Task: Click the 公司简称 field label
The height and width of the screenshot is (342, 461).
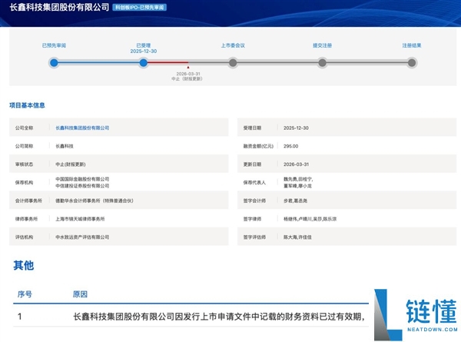Action: [x=24, y=146]
